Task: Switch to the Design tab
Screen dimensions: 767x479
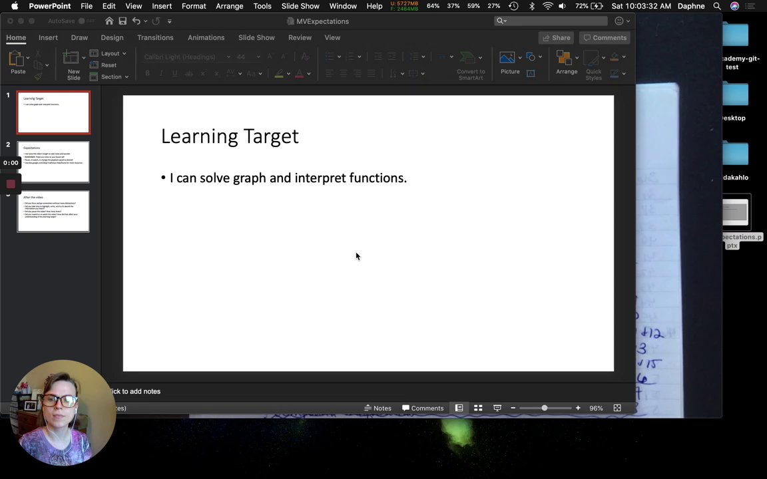Action: point(112,38)
